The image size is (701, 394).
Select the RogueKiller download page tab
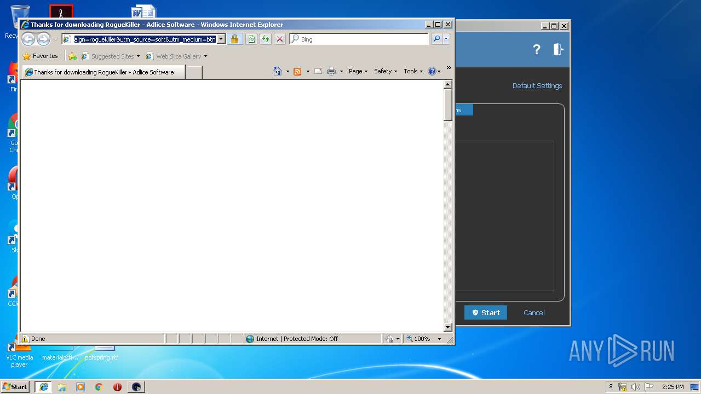point(104,72)
